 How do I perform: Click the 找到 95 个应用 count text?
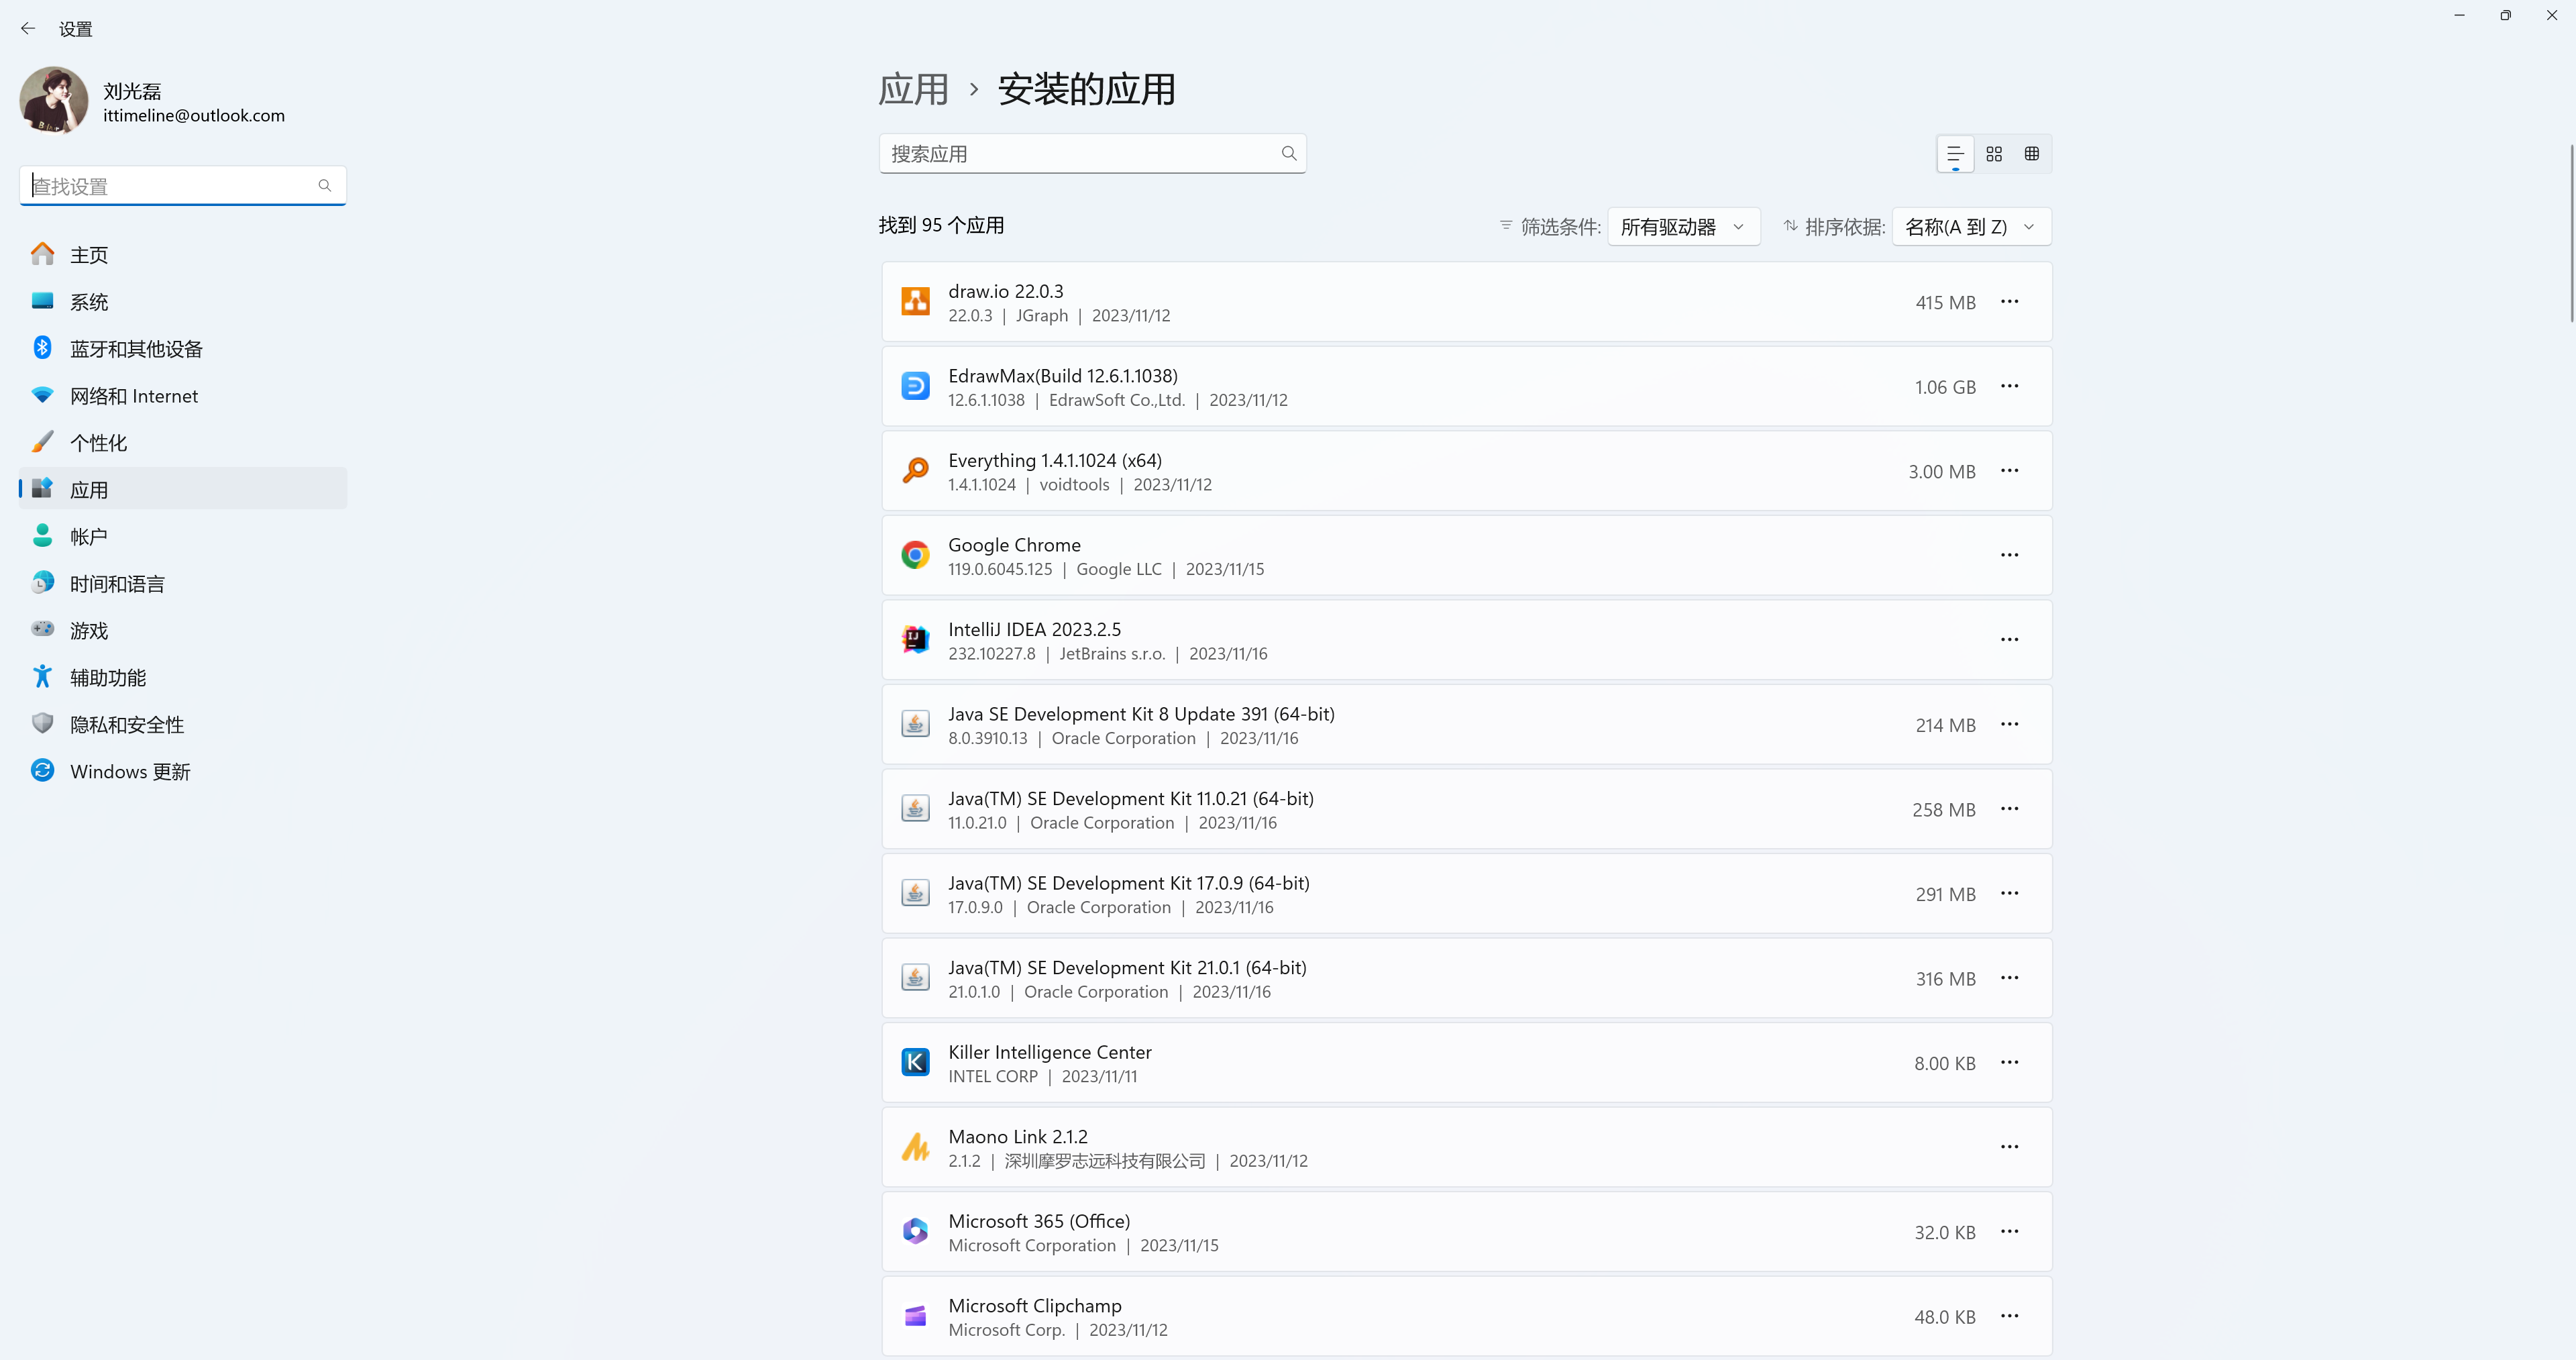tap(941, 225)
